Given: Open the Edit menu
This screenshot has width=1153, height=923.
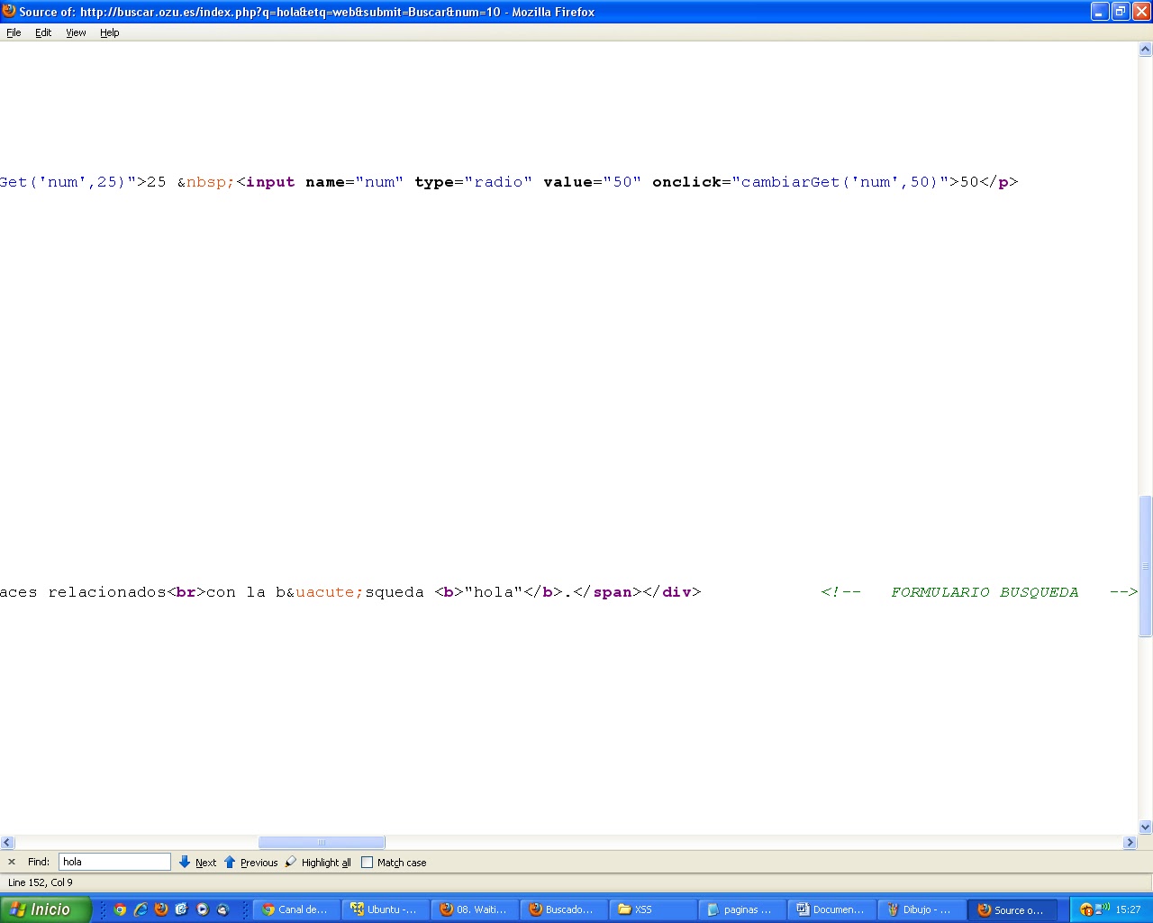Looking at the screenshot, I should pos(43,32).
